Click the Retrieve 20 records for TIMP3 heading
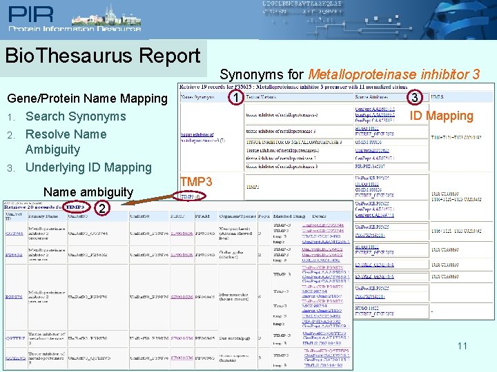Image resolution: width=497 pixels, height=372 pixels. 44,207
